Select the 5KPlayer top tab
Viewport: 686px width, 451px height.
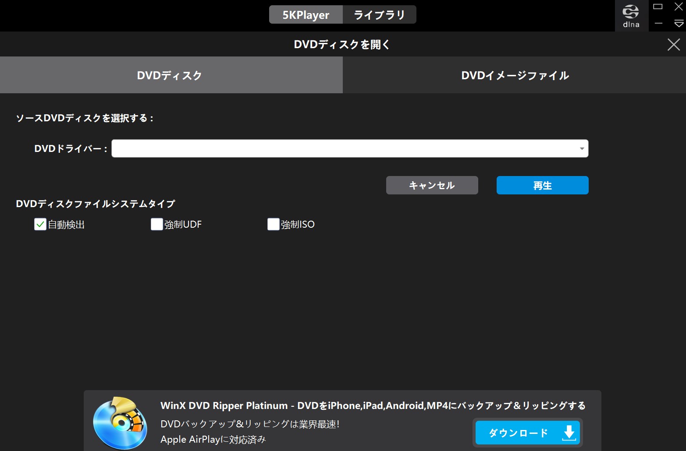(306, 14)
